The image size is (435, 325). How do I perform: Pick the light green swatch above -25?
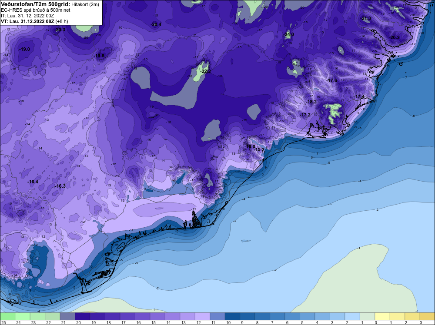pos(7,316)
